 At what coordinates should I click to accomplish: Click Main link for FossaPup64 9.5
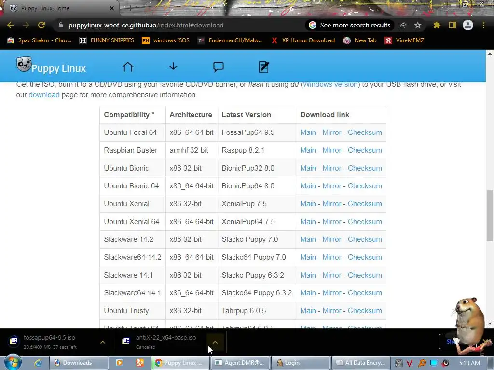point(308,132)
